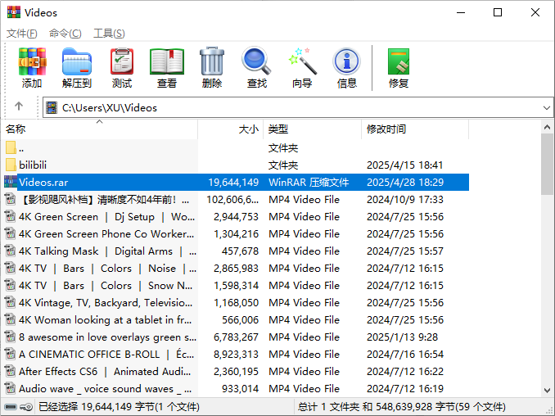This screenshot has width=555, height=416.
Task: Open the 工具(S) menu
Action: [109, 34]
